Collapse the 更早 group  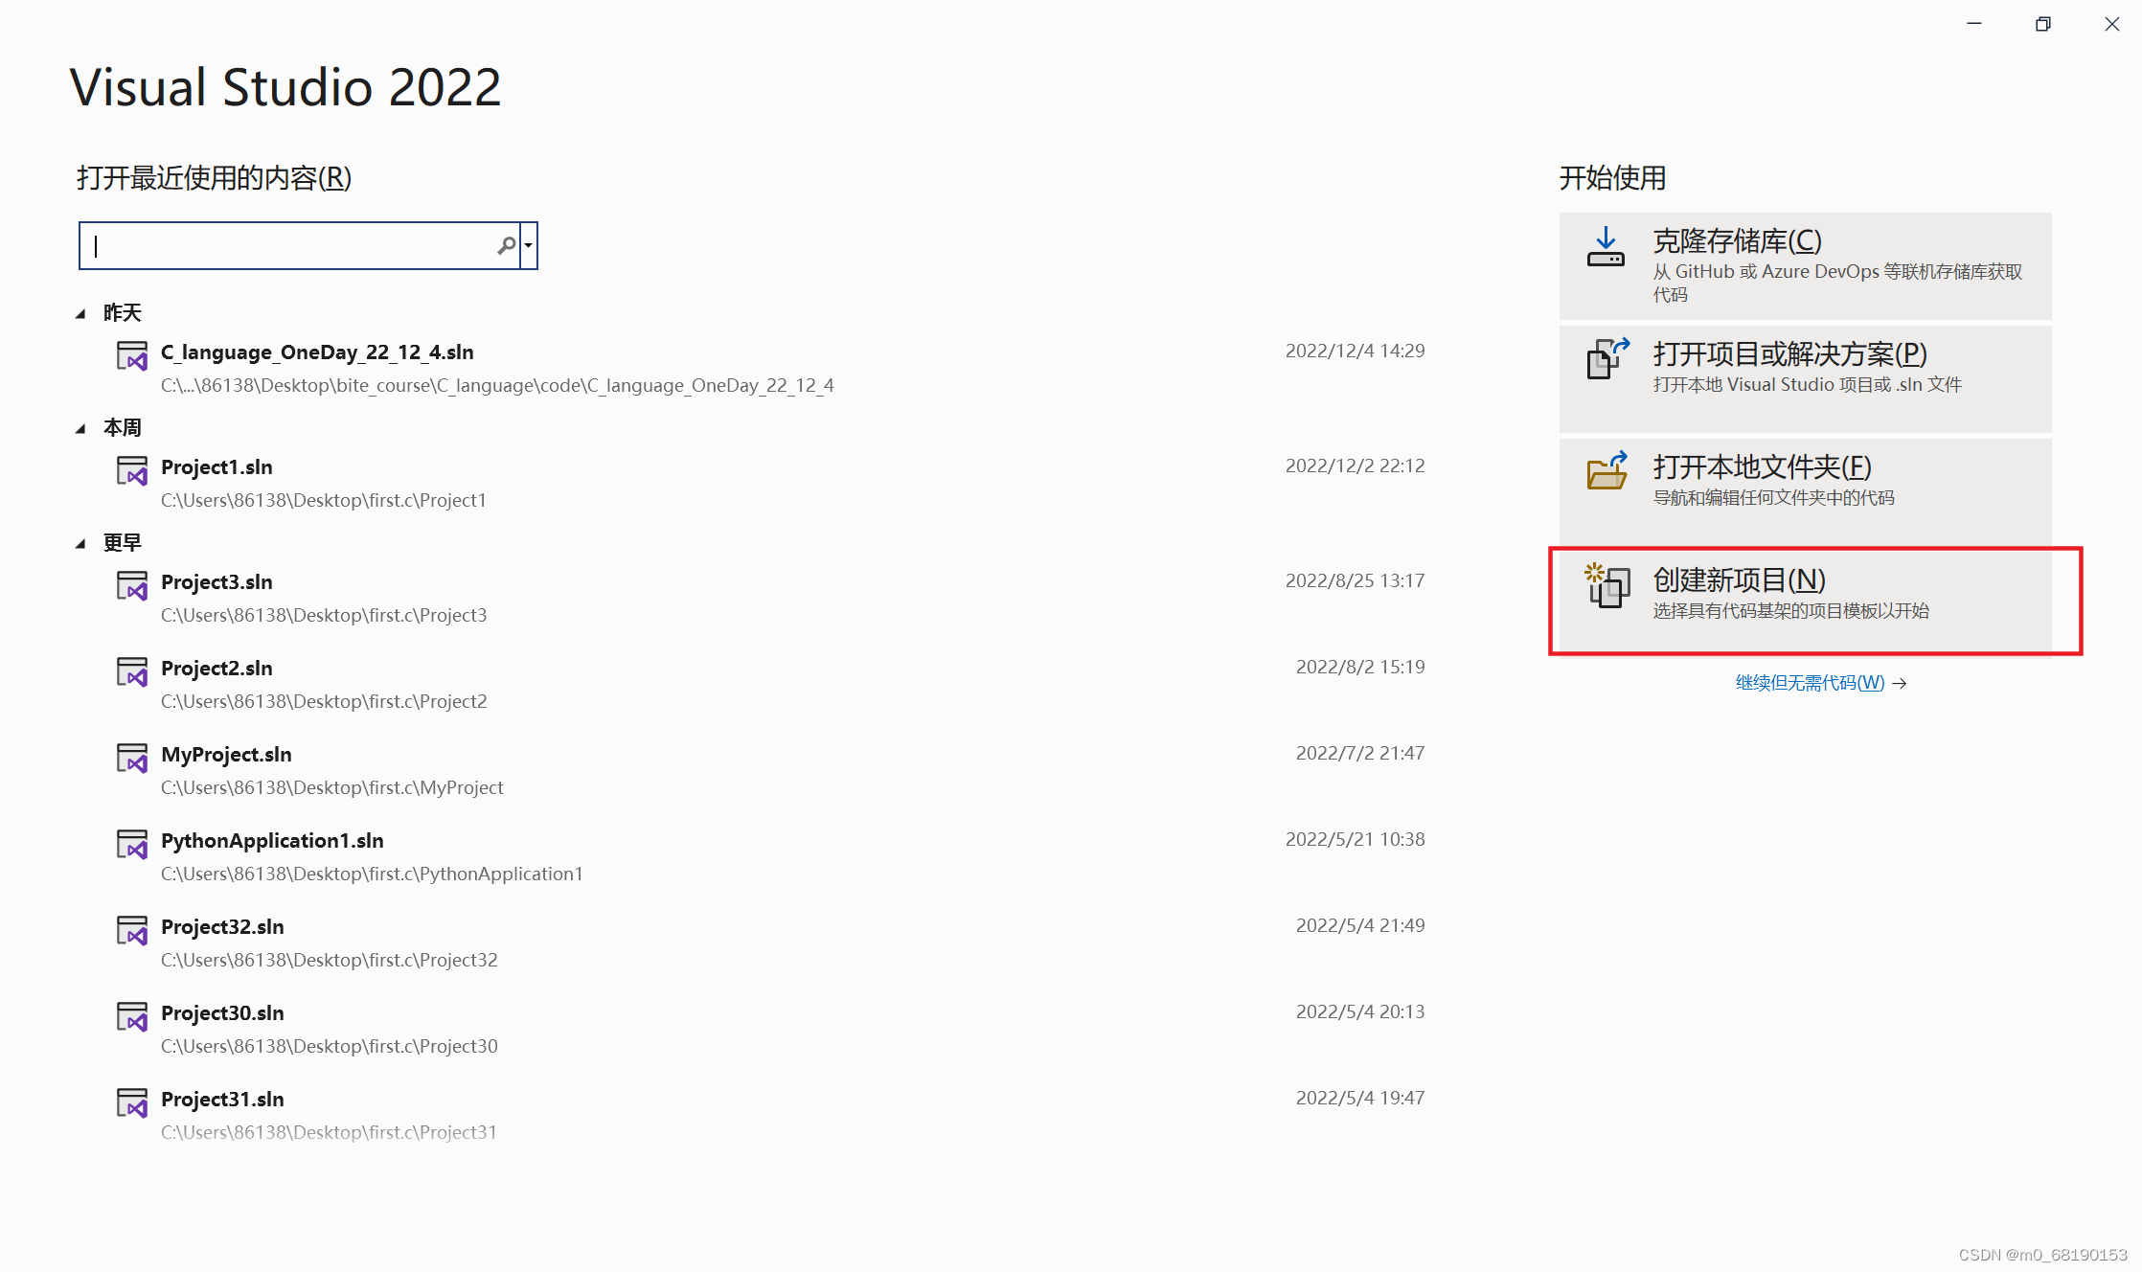[x=80, y=543]
